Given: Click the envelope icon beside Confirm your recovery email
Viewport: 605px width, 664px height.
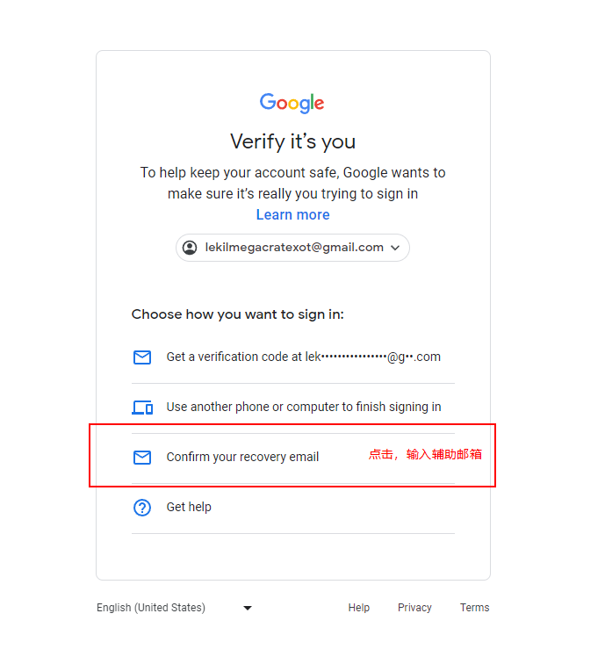Looking at the screenshot, I should point(142,458).
